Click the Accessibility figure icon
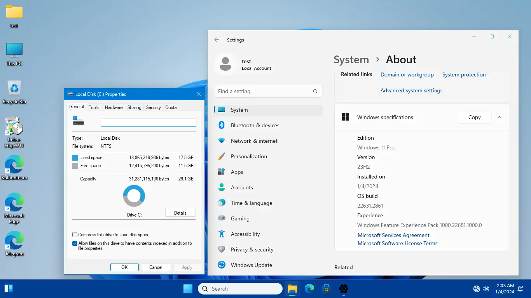 [222, 234]
